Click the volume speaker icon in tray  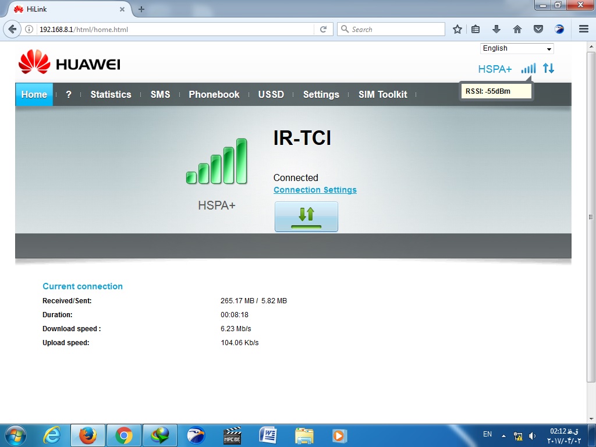pyautogui.click(x=533, y=435)
